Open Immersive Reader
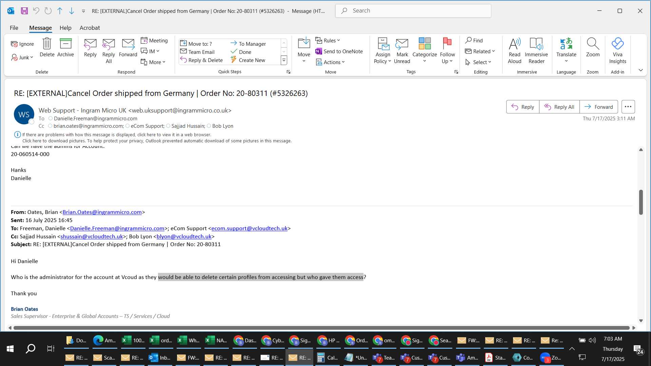The image size is (651, 366). click(x=536, y=51)
